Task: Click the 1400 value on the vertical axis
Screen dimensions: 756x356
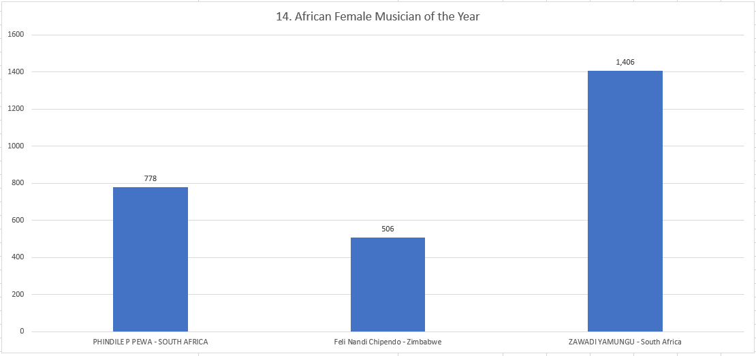Action: tap(16, 71)
